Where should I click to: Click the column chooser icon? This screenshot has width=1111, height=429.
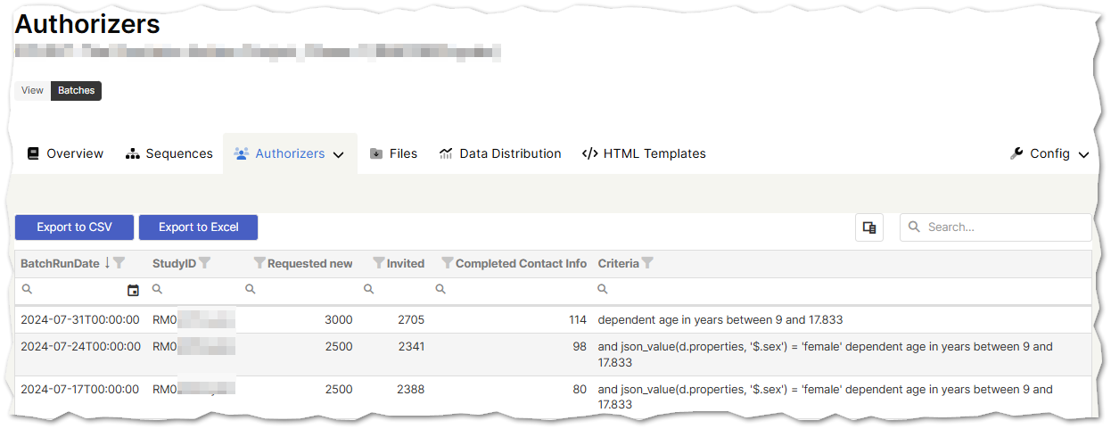(869, 227)
